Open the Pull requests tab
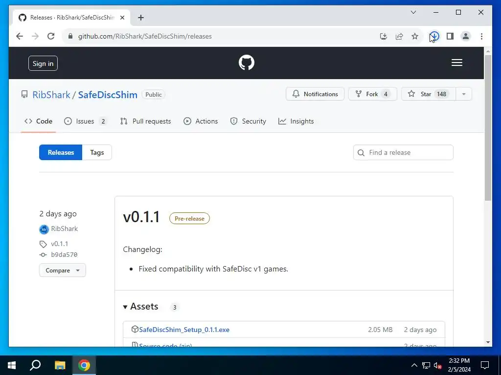501x375 pixels. 145,121
